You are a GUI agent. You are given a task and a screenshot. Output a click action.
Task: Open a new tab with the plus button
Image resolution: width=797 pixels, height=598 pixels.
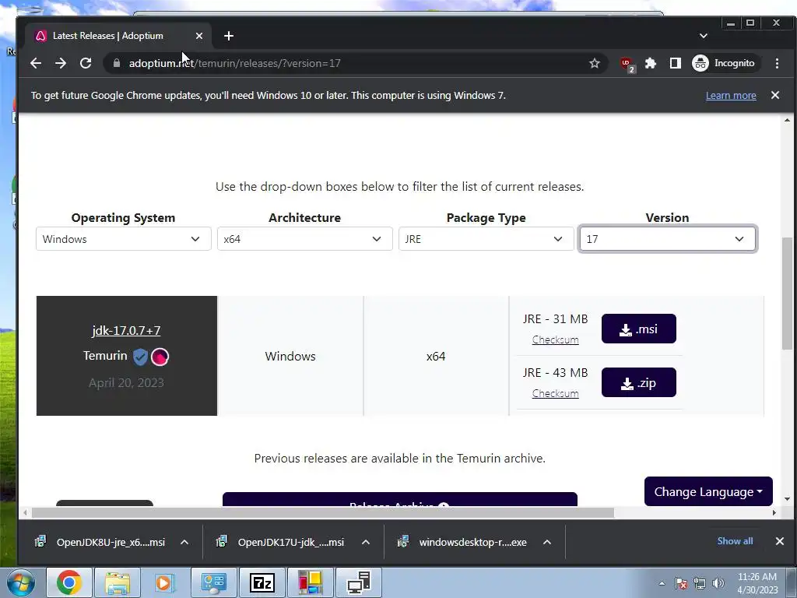click(x=229, y=36)
